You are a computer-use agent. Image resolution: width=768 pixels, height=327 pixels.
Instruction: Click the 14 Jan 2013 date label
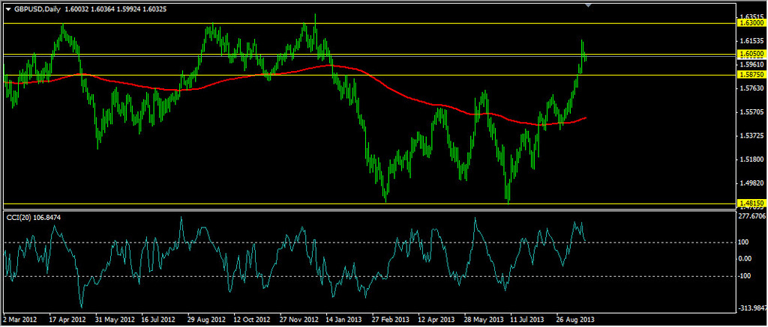pos(345,320)
